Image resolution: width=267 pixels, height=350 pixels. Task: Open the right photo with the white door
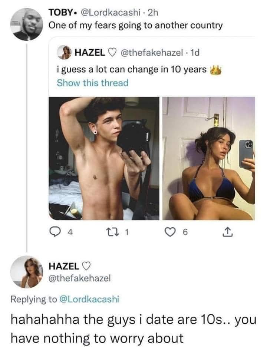(x=208, y=158)
